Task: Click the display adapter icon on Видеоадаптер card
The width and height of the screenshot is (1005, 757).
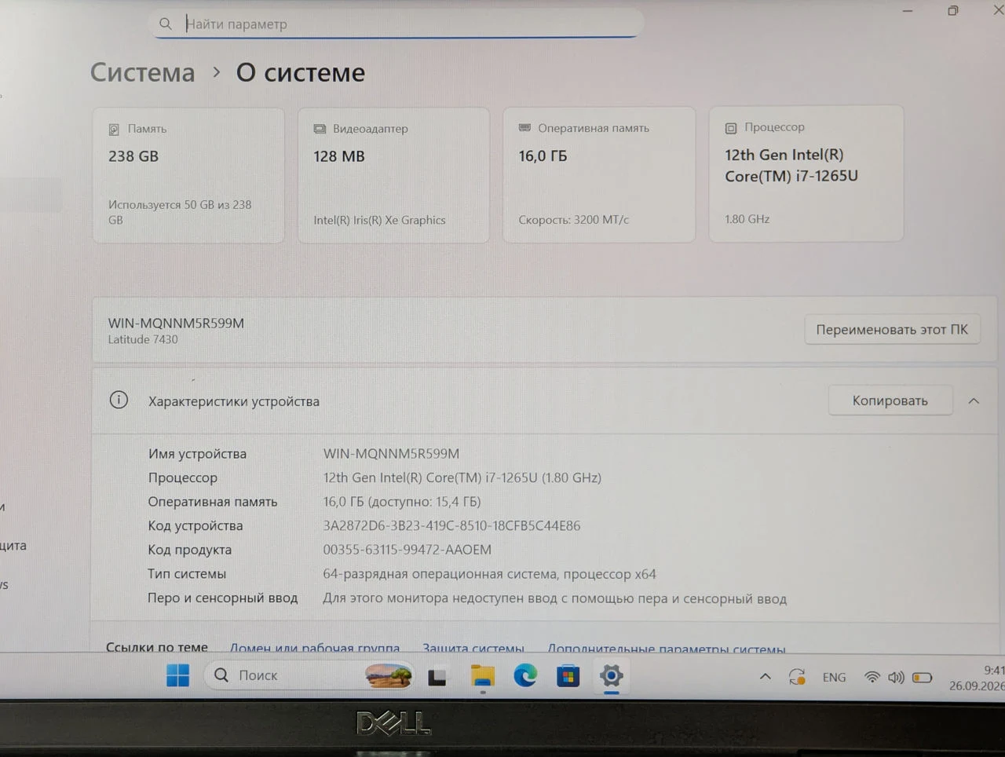Action: tap(320, 129)
